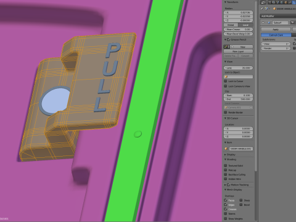Uncheck the Creases overlay checkbox
This screenshot has height=222, width=296.
[226, 209]
